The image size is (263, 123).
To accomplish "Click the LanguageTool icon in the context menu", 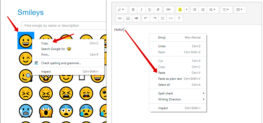I will pos(36,63).
